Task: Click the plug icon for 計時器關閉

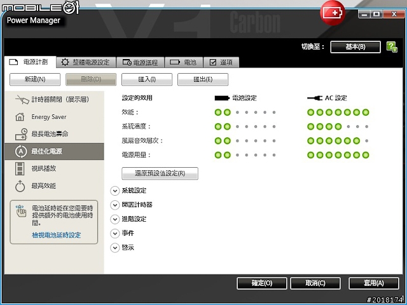Action: click(22, 99)
